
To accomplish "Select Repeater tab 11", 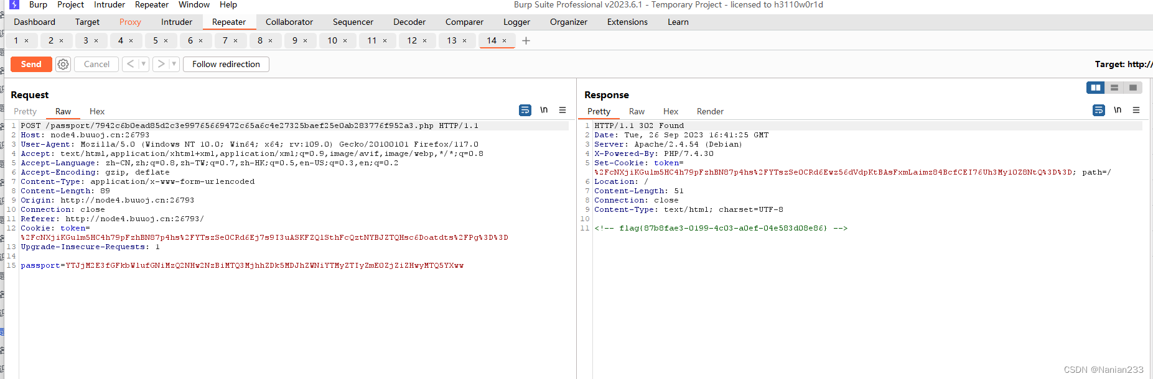I will pos(371,40).
